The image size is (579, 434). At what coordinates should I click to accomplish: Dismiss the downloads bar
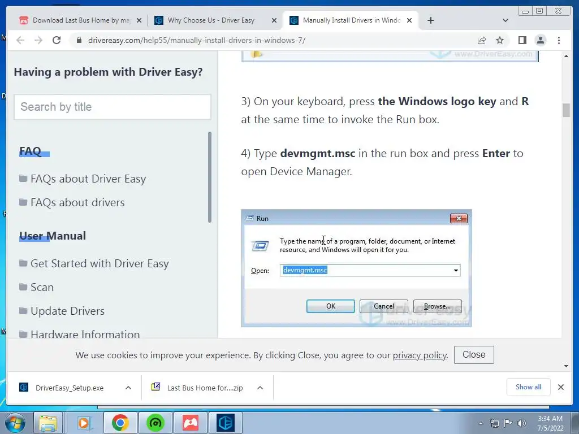point(560,387)
